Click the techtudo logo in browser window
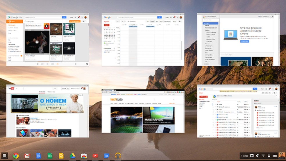This screenshot has height=161, width=286. click(116, 100)
